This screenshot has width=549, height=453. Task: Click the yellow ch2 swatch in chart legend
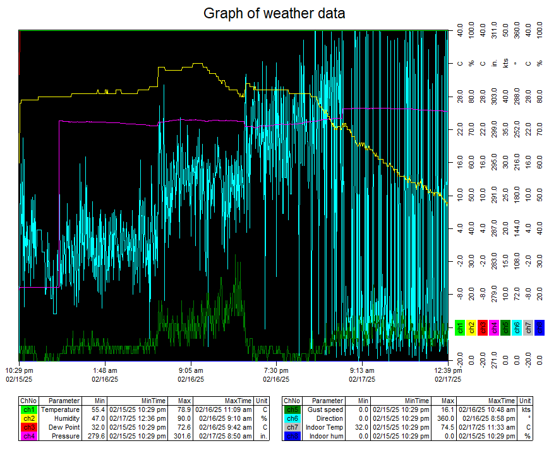point(471,327)
